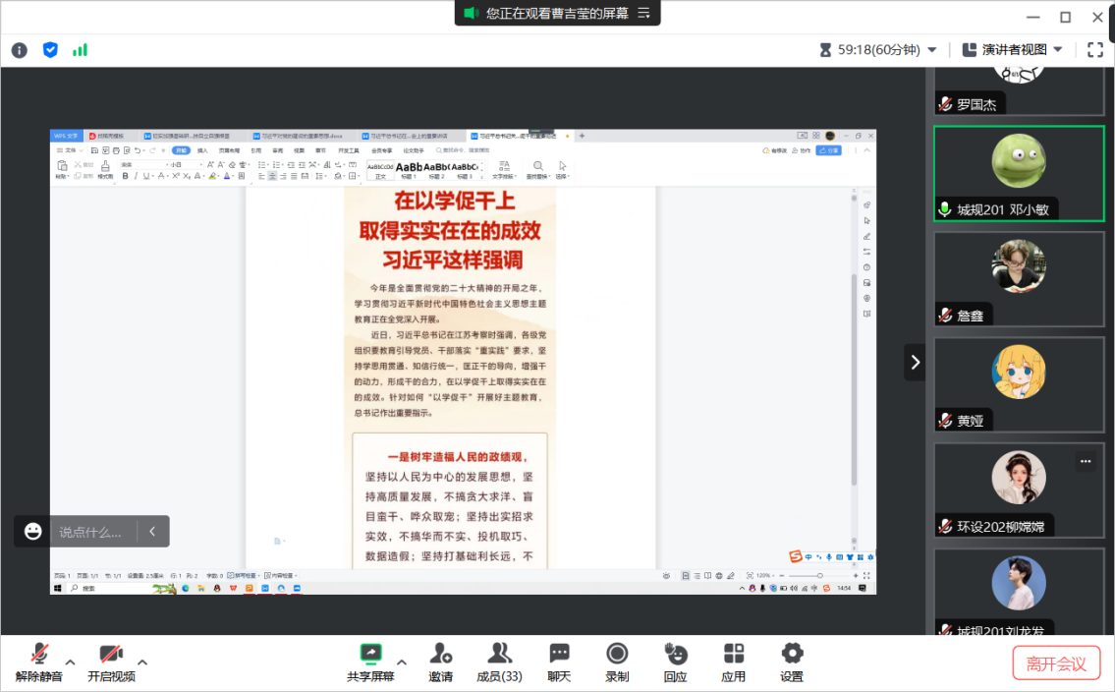
Task: Expand the meeting timer 59:18 dropdown
Action: [931, 50]
